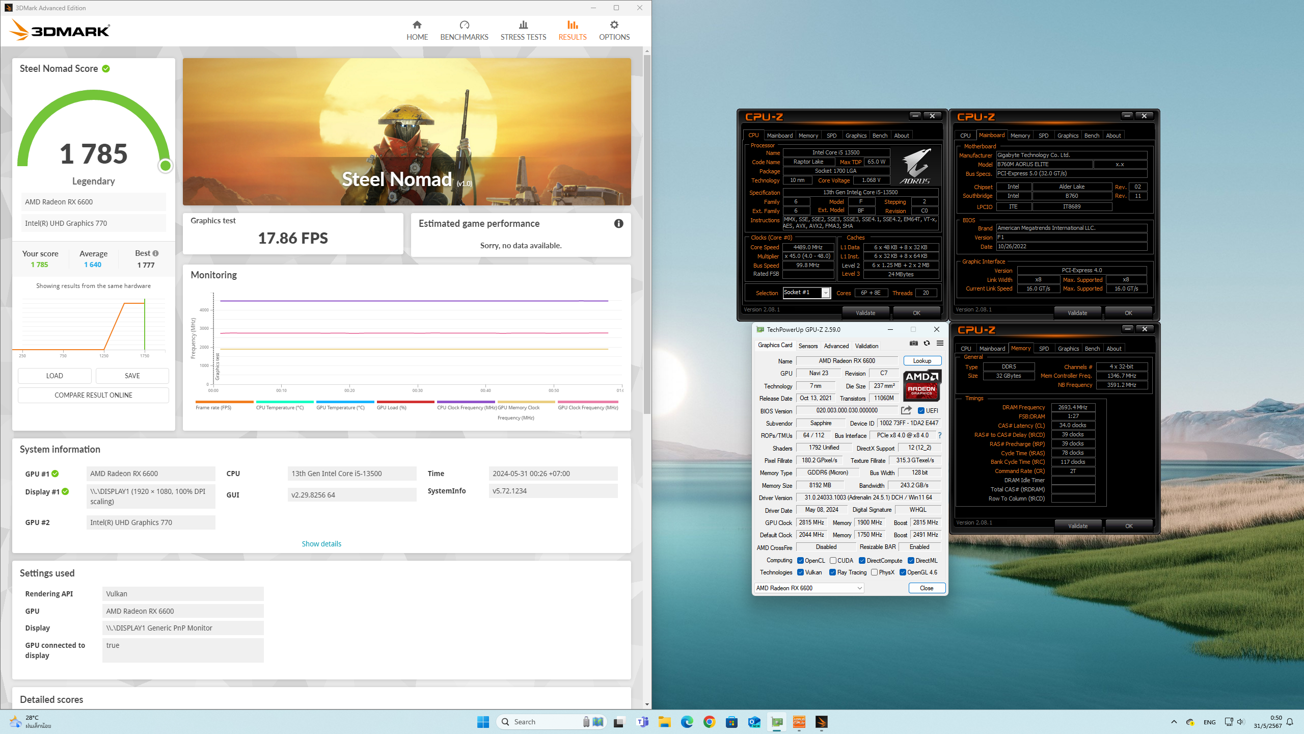Click the 3DMark logo
The width and height of the screenshot is (1304, 734).
coord(60,30)
